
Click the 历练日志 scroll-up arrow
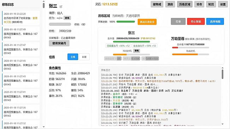(x=223, y=68)
